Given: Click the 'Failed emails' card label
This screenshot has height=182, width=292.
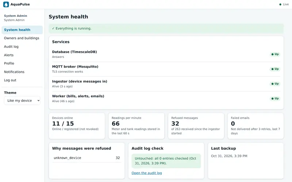Looking at the screenshot, I should click(x=240, y=118).
